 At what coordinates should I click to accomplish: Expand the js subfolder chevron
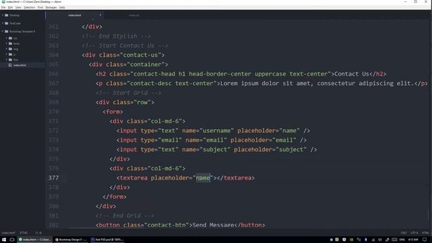7,54
